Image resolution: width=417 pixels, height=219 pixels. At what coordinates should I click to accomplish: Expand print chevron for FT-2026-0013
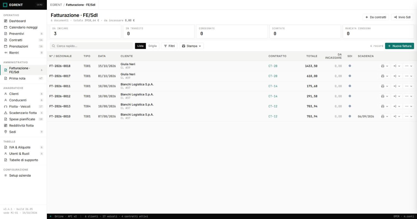387,106
